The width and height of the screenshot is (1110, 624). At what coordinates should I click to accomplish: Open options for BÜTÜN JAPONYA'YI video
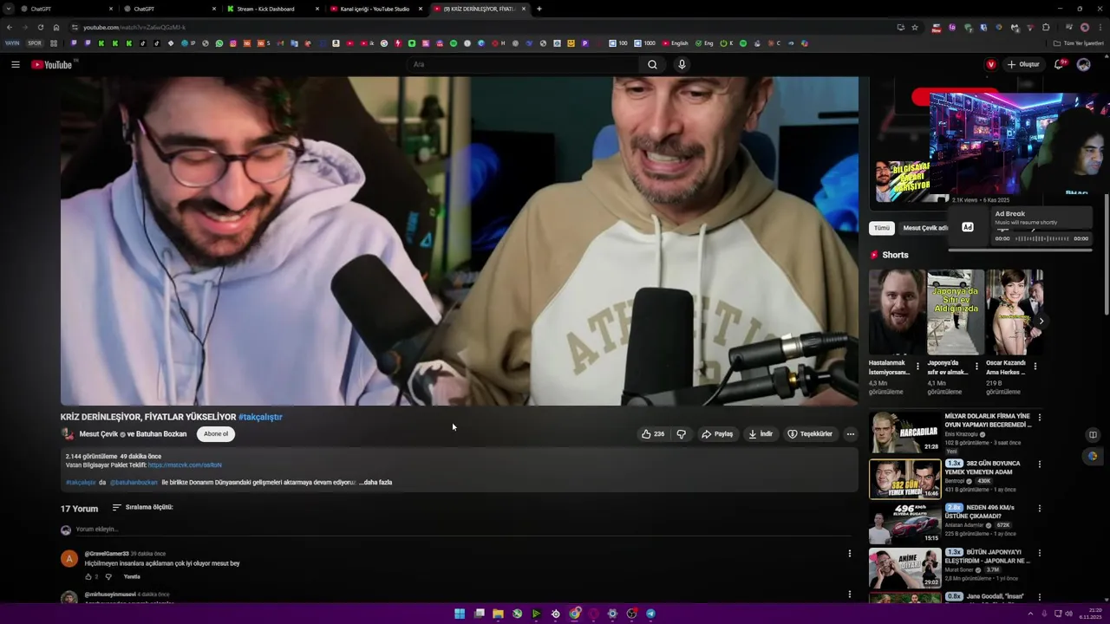[x=1039, y=553]
